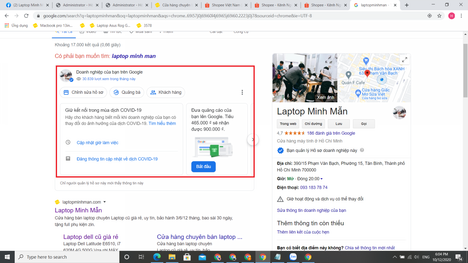Click Thêm liên kết của cuộc hẹn
468x263 pixels.
303,232
